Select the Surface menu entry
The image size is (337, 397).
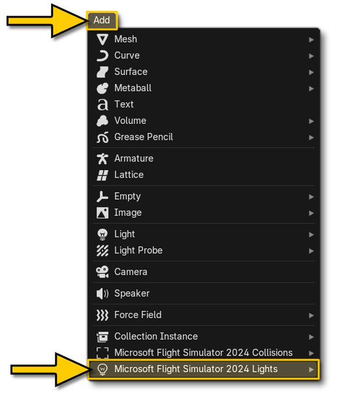(204, 72)
